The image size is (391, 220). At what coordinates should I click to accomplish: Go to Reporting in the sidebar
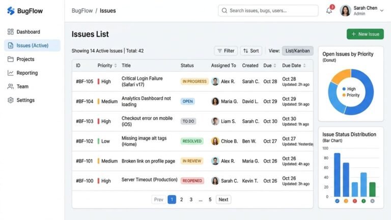pyautogui.click(x=33, y=73)
